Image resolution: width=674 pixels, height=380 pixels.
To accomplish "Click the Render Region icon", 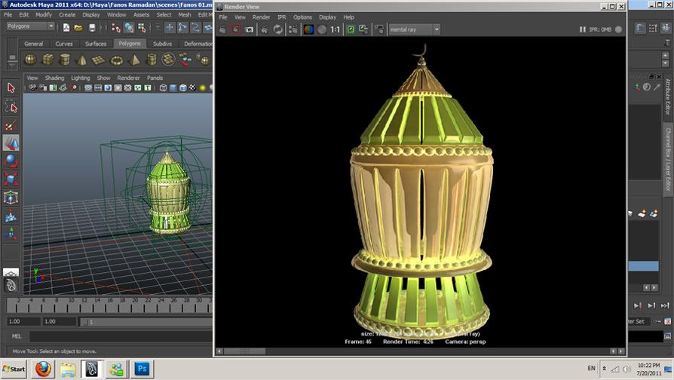I will pyautogui.click(x=235, y=29).
